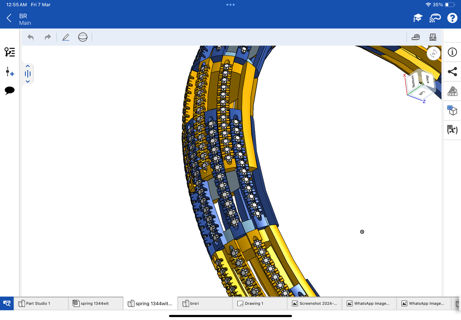The width and height of the screenshot is (461, 320).
Task: Start a new sketch with pencil tool
Action: 66,37
